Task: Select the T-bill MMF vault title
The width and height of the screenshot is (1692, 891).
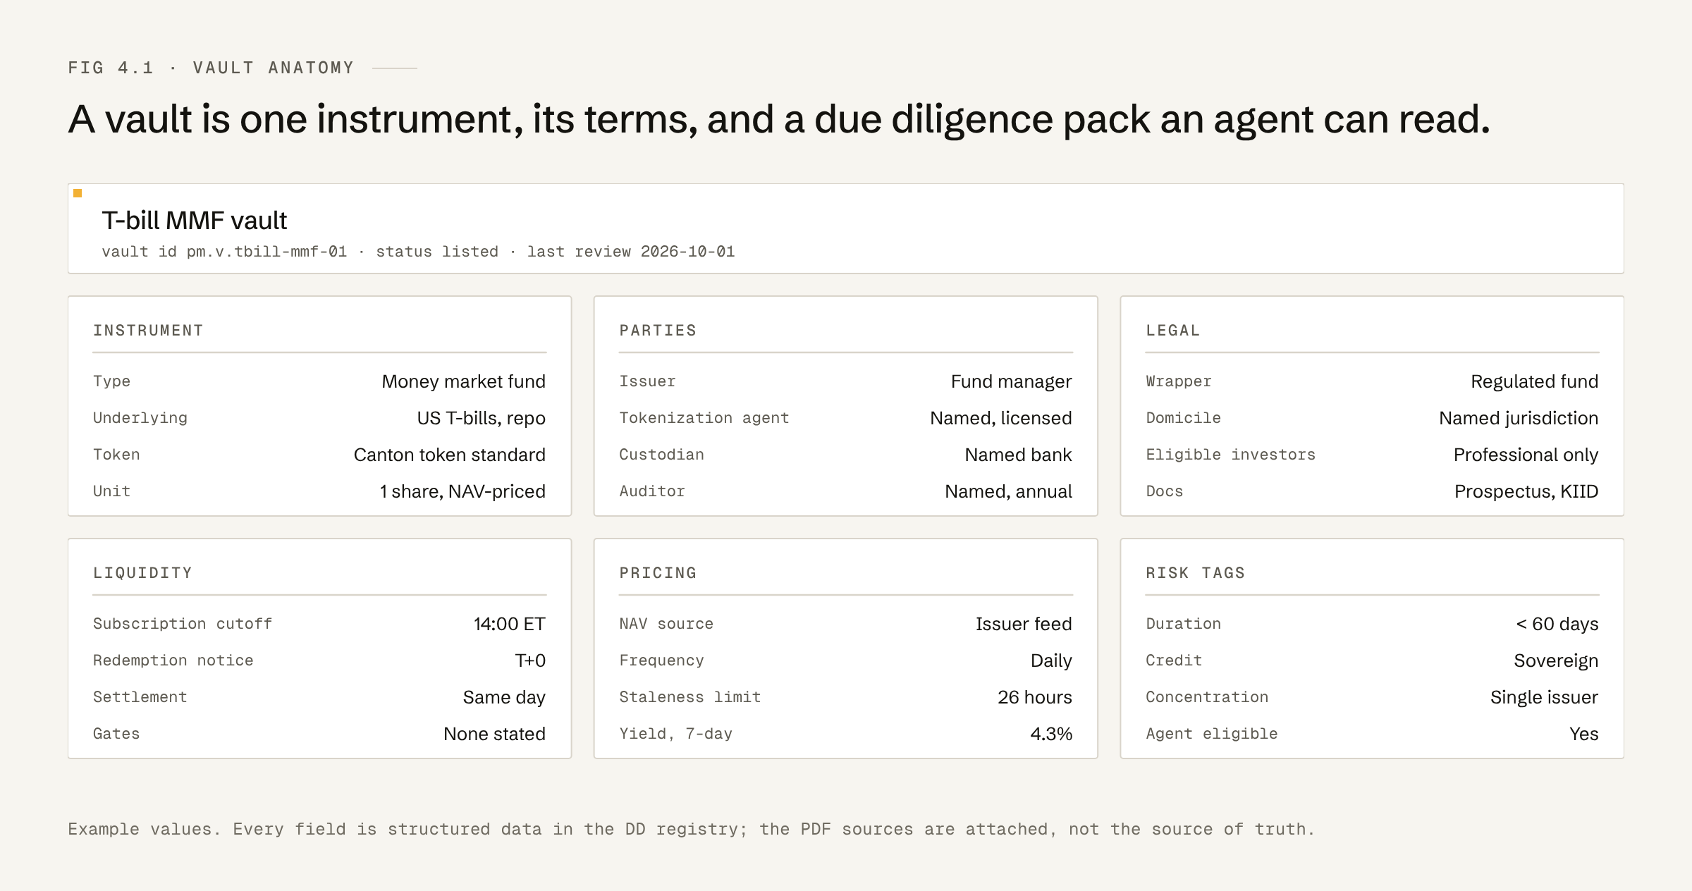Action: pyautogui.click(x=194, y=221)
